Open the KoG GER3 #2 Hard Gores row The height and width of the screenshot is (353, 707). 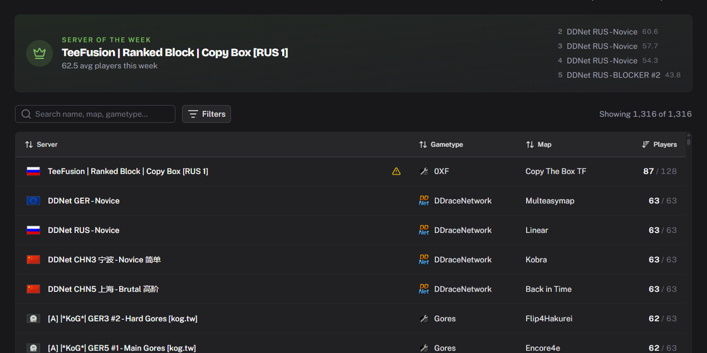[350, 318]
